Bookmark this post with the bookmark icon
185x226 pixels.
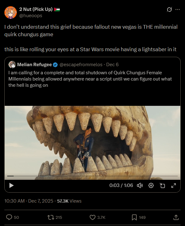coord(134,217)
